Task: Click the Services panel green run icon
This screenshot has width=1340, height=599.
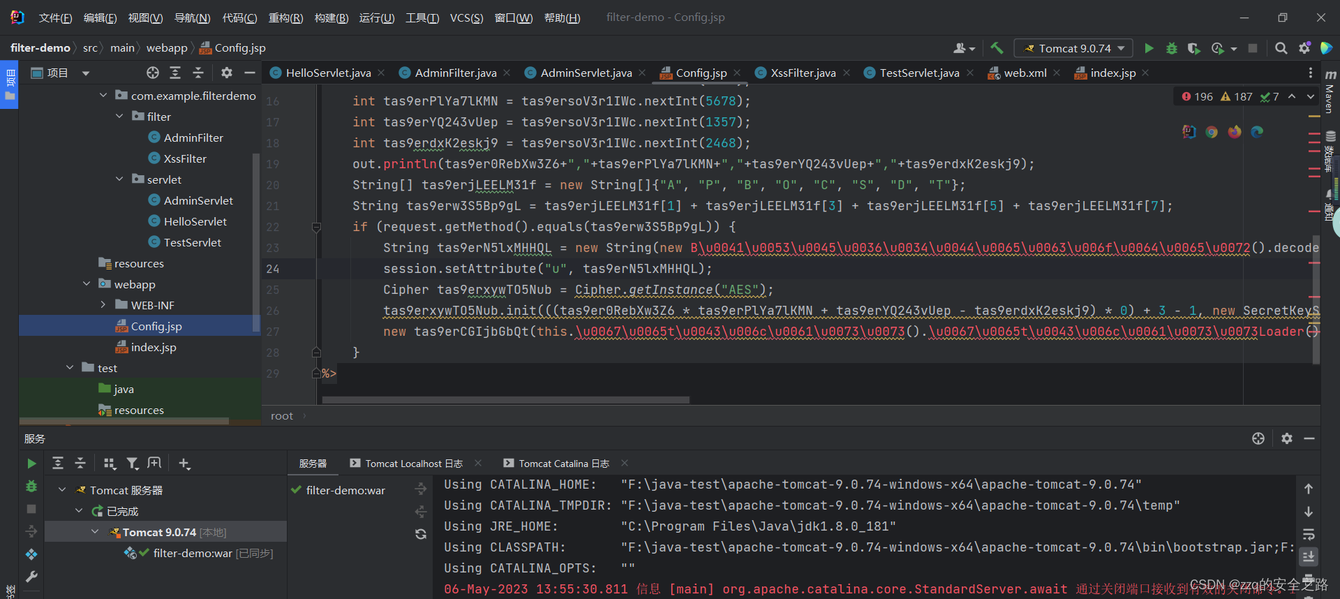Action: point(31,464)
